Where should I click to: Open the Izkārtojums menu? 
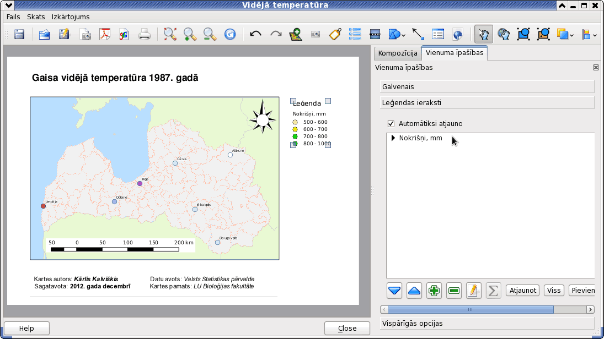click(x=71, y=17)
